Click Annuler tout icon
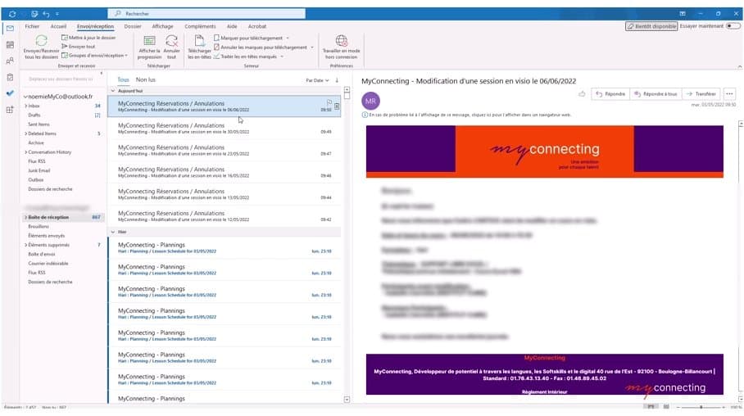 [x=172, y=41]
